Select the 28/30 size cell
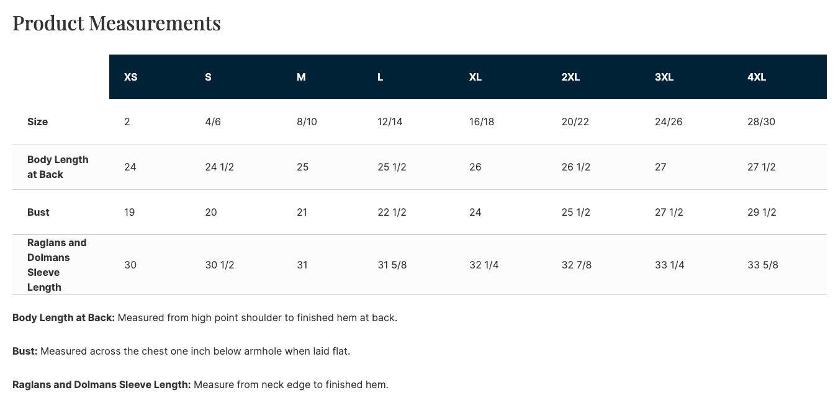 (x=761, y=122)
